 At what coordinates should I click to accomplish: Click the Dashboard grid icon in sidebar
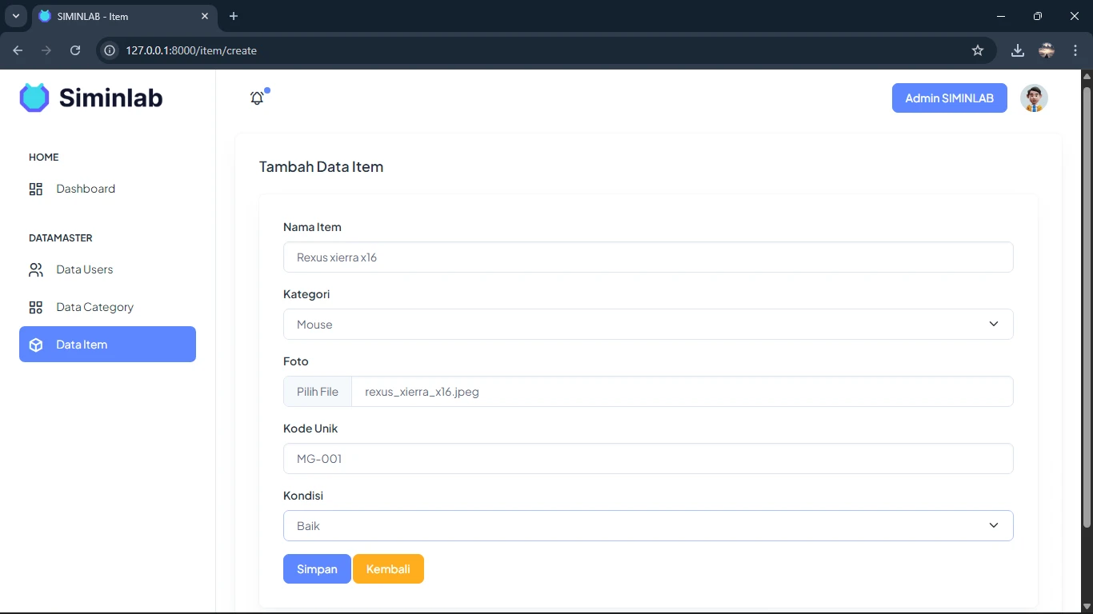pos(36,189)
